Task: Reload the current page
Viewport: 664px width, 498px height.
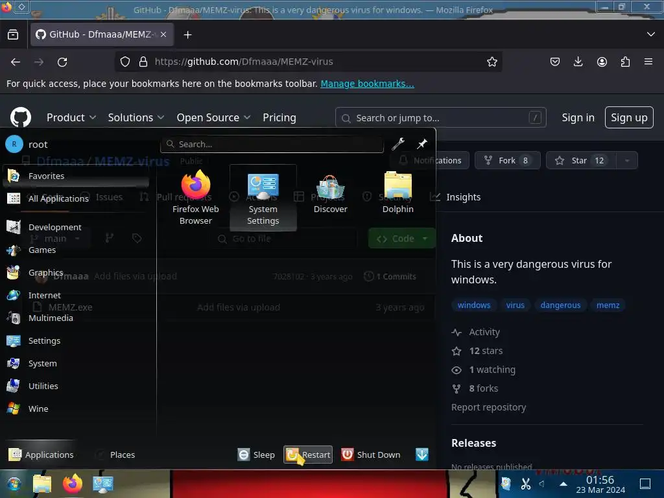Action: pos(62,62)
